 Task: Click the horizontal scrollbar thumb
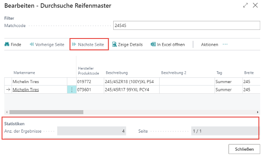(46, 112)
